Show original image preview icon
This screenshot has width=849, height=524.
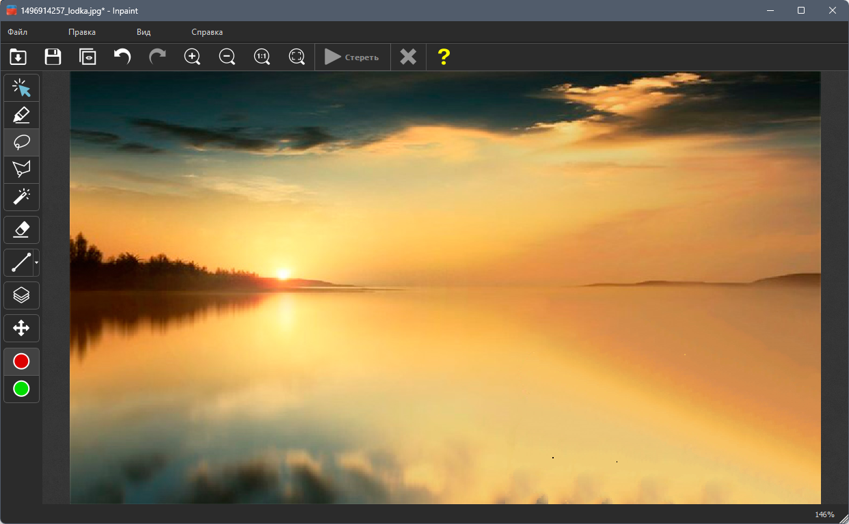pyautogui.click(x=87, y=57)
